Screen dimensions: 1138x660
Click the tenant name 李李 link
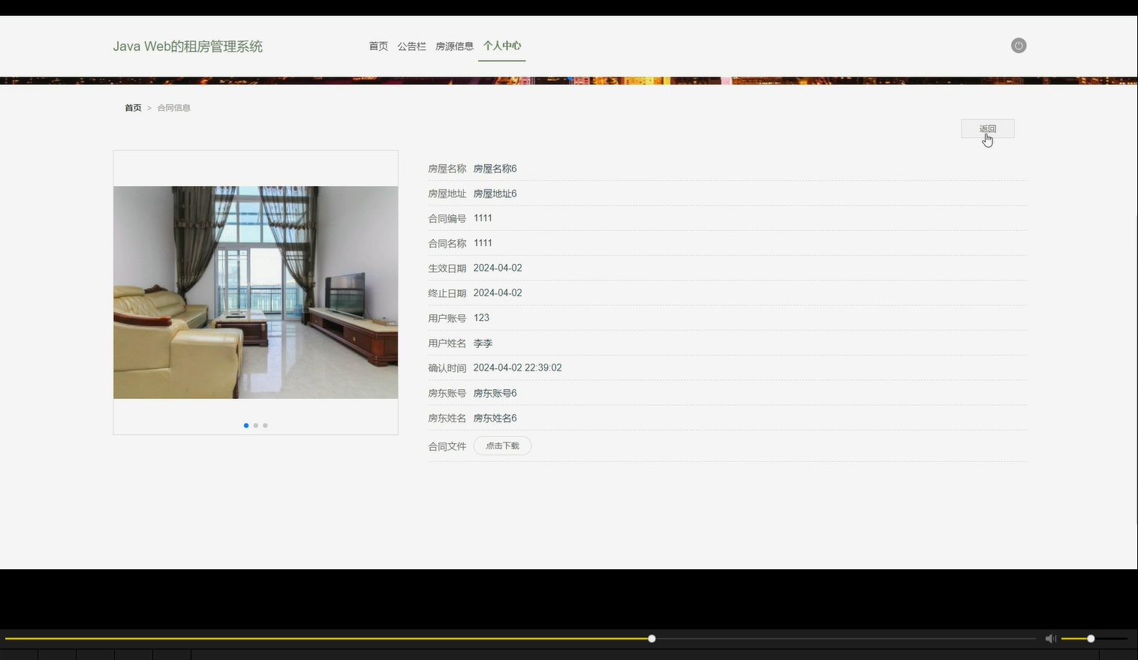483,343
